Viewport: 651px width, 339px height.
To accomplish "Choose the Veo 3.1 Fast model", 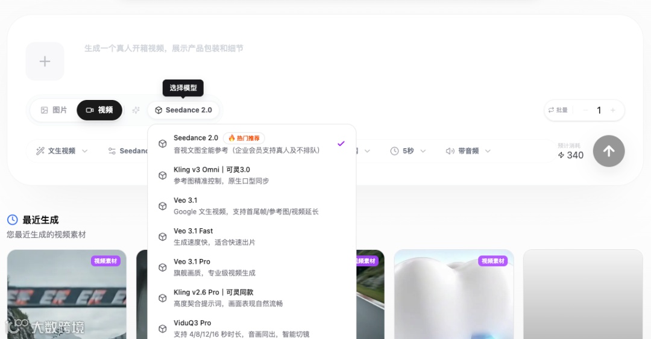I will tap(252, 237).
